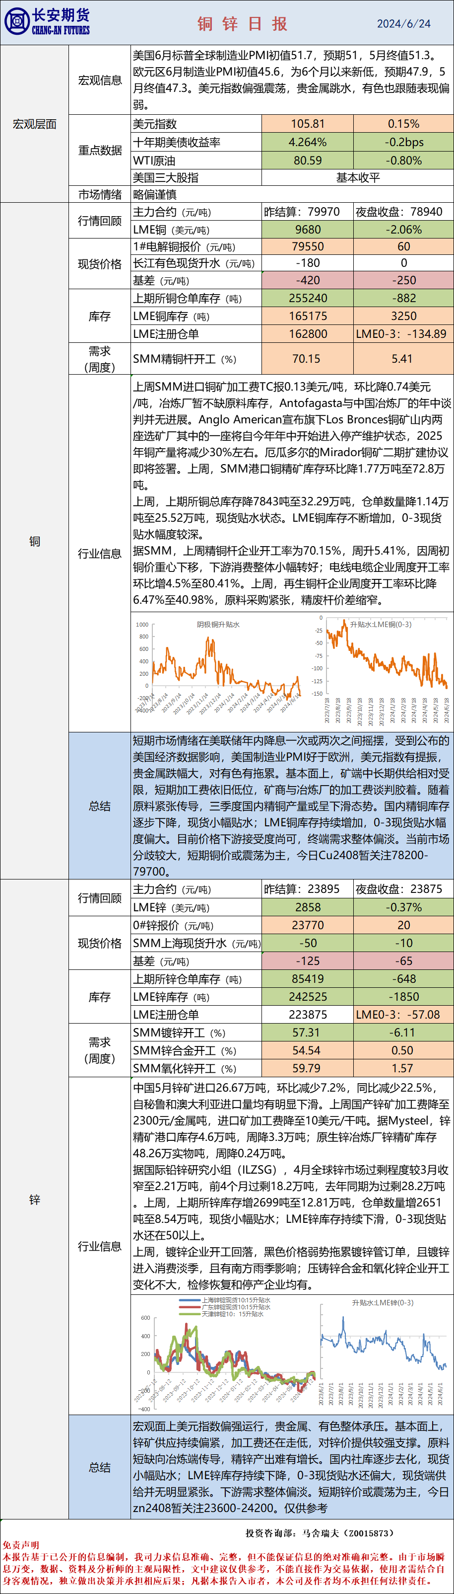The width and height of the screenshot is (454, 1594).
Task: Select the SMM锌合金开工 rate 54.54
Action: (308, 1051)
